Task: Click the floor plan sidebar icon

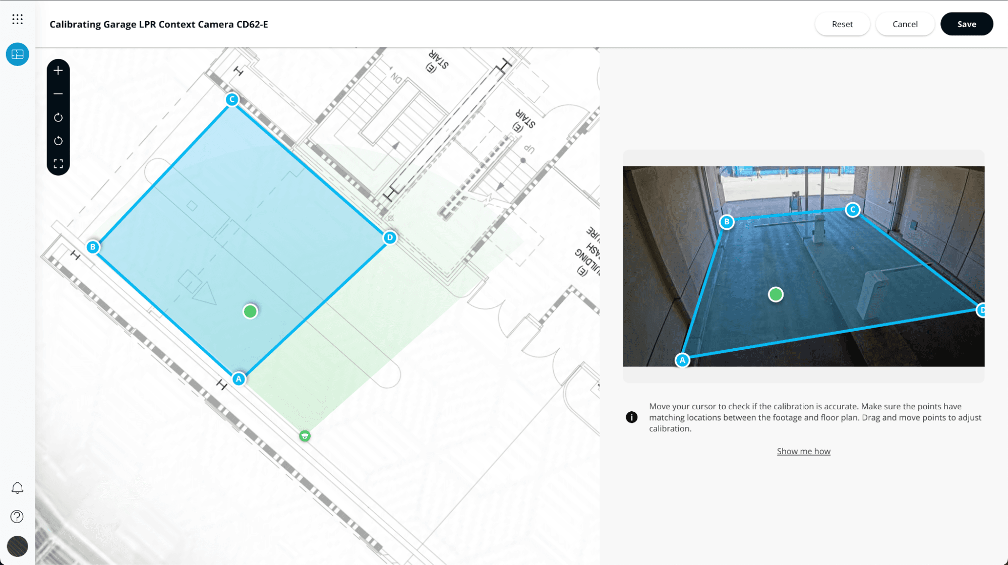Action: click(x=18, y=54)
